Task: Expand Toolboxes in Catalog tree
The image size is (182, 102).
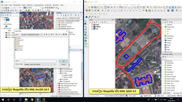Action: pyautogui.click(x=57, y=25)
